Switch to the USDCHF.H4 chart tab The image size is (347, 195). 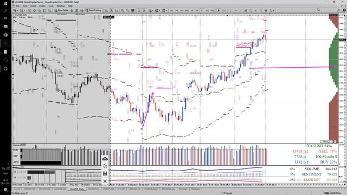click(93, 189)
